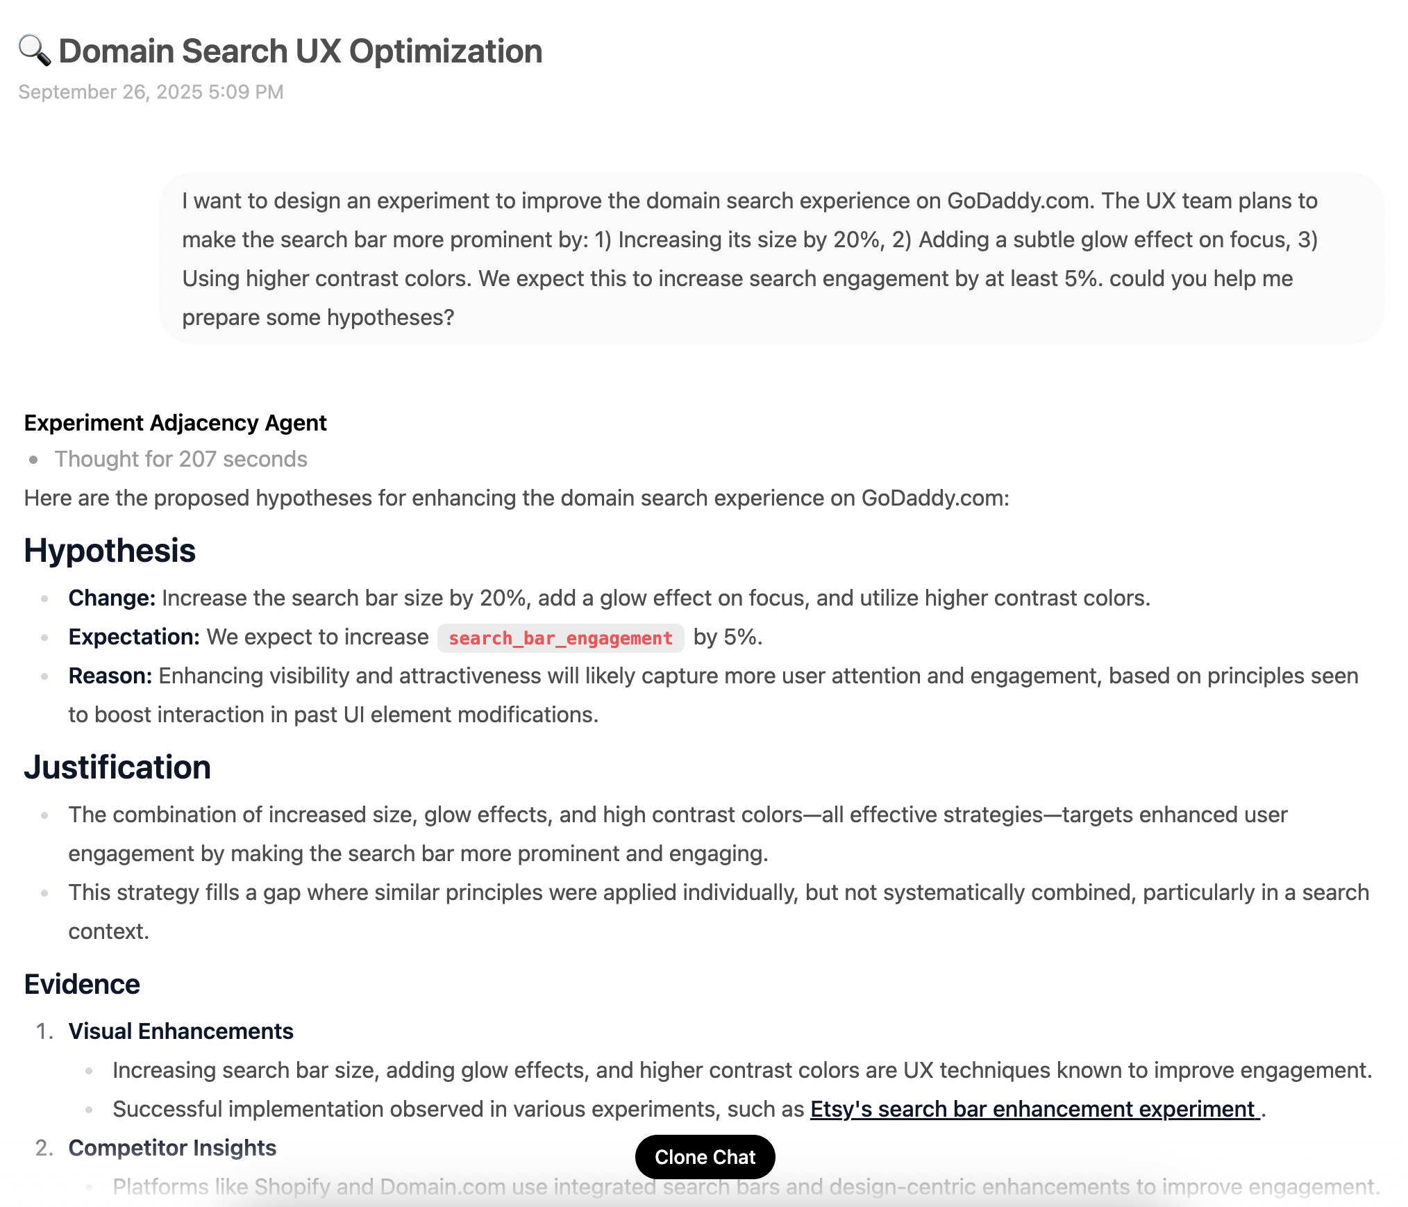Viewport: 1408px width, 1207px height.
Task: Click the bold "Expectation:" label
Action: [134, 637]
